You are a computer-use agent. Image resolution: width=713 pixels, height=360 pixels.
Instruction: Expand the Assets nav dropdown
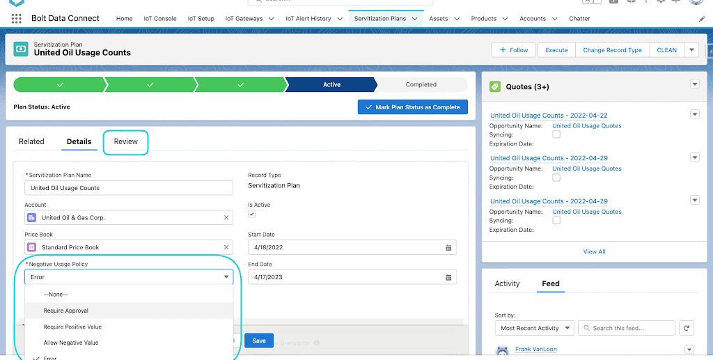[x=457, y=19]
